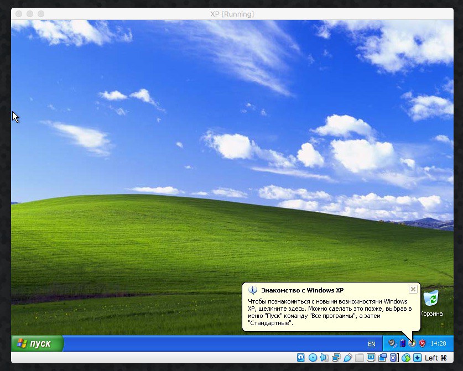Close the Windows XP tour balloon
The width and height of the screenshot is (463, 371).
413,289
